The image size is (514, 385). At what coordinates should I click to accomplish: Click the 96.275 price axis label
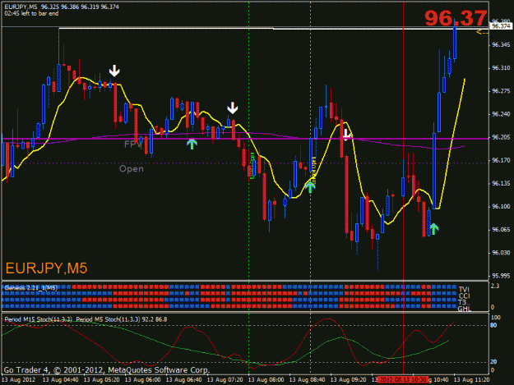pos(501,91)
